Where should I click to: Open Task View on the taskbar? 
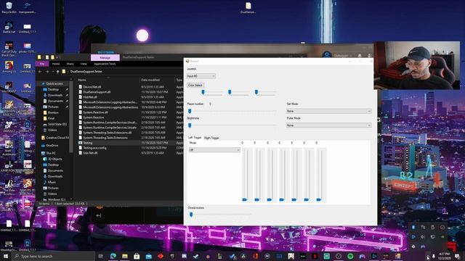pyautogui.click(x=101, y=256)
